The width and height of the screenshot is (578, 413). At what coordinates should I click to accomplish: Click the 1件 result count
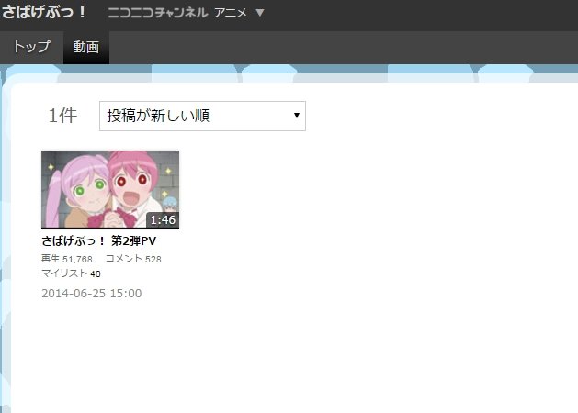[x=62, y=116]
